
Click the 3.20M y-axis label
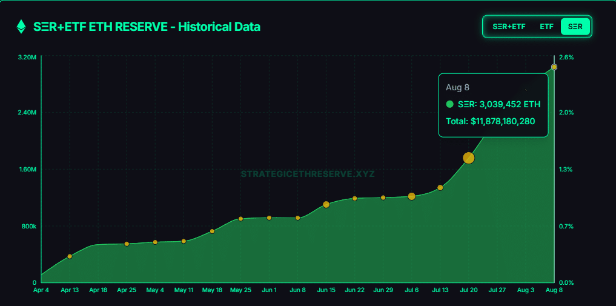pyautogui.click(x=27, y=57)
